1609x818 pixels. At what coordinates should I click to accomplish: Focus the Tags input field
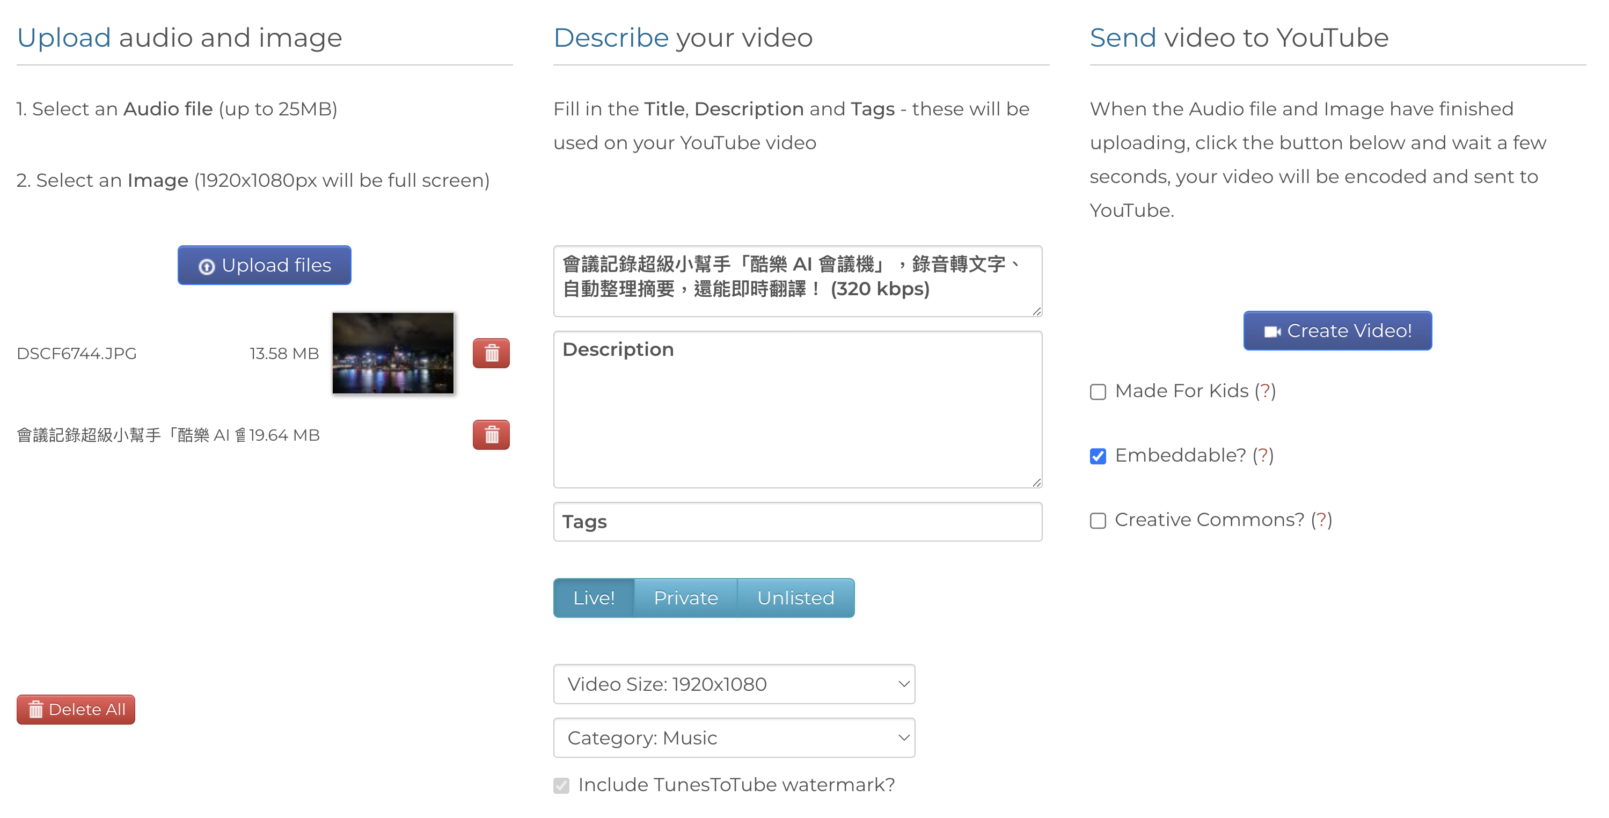(x=797, y=522)
